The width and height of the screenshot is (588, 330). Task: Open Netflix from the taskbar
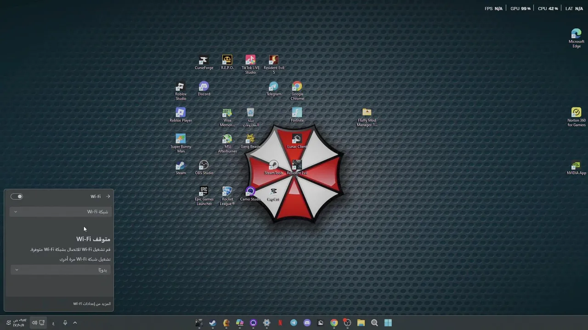(280, 323)
